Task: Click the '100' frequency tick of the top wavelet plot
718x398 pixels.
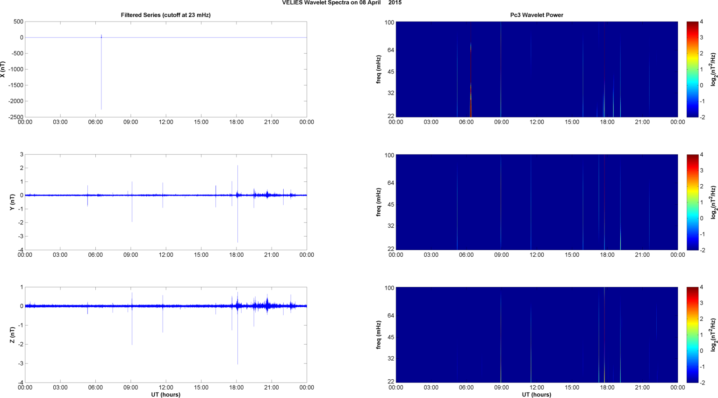Action: pyautogui.click(x=389, y=22)
